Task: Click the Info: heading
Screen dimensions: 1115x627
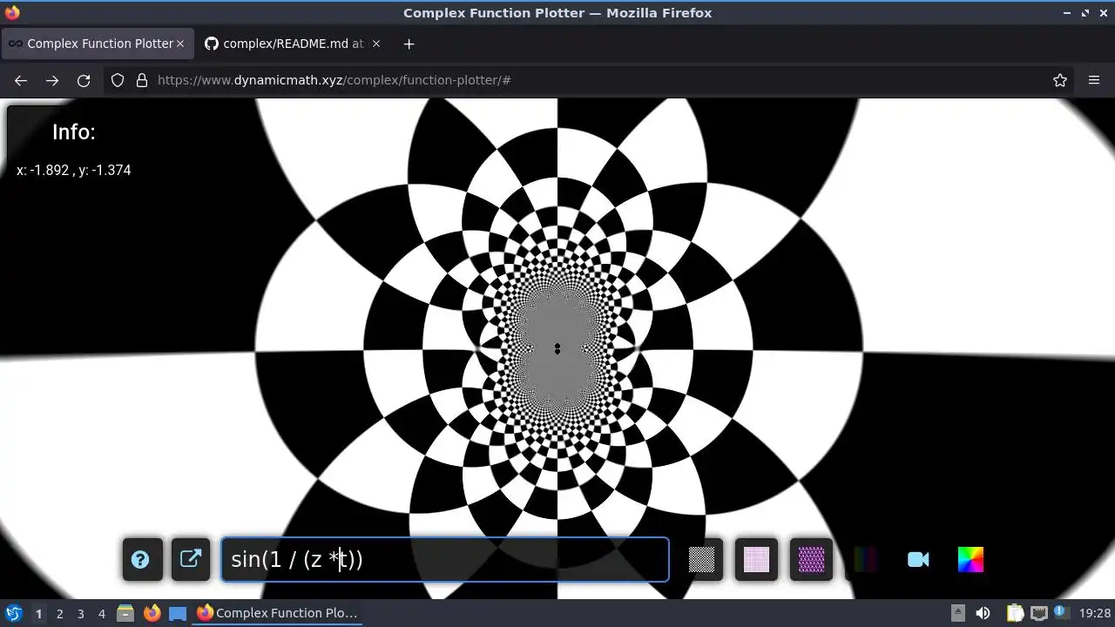Action: coord(74,132)
